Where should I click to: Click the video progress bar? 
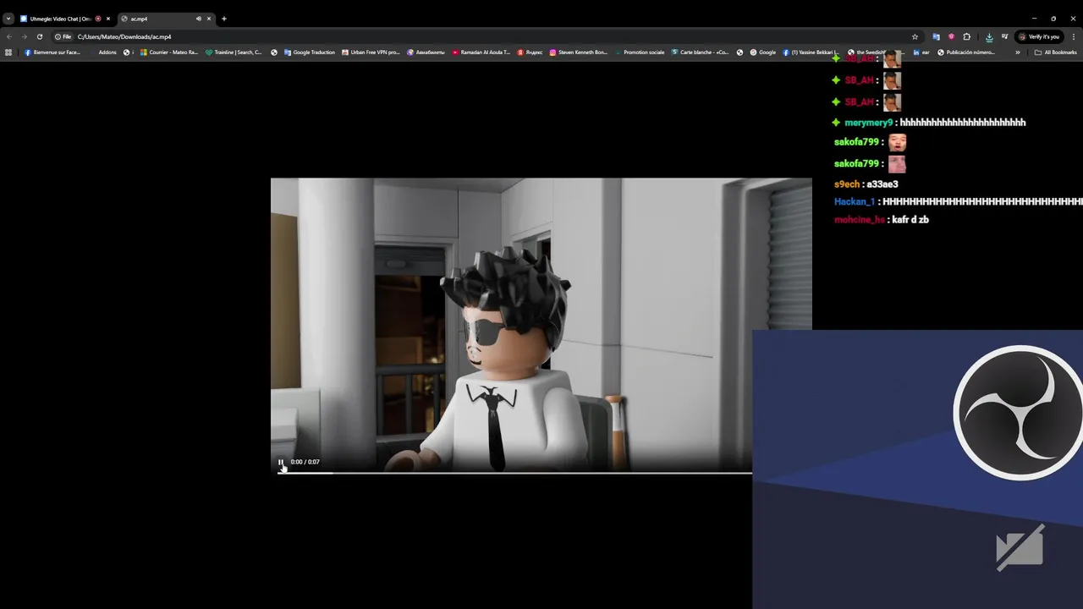[x=514, y=472]
